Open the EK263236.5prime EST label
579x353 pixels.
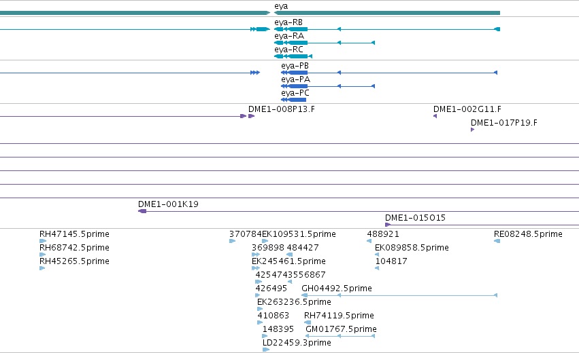[x=294, y=302]
